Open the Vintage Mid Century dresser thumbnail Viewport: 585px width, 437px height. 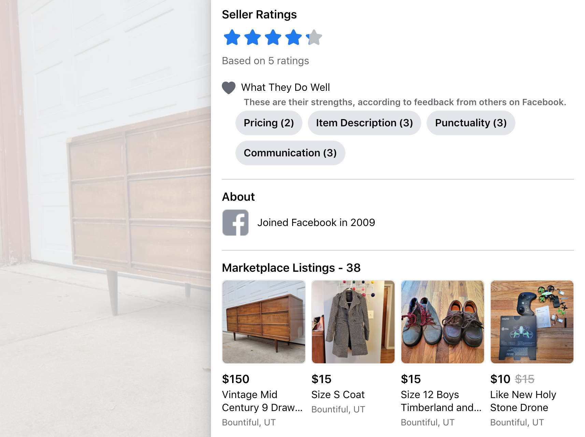coord(264,322)
